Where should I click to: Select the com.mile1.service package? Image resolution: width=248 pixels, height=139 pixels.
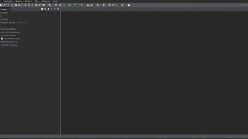[9, 42]
